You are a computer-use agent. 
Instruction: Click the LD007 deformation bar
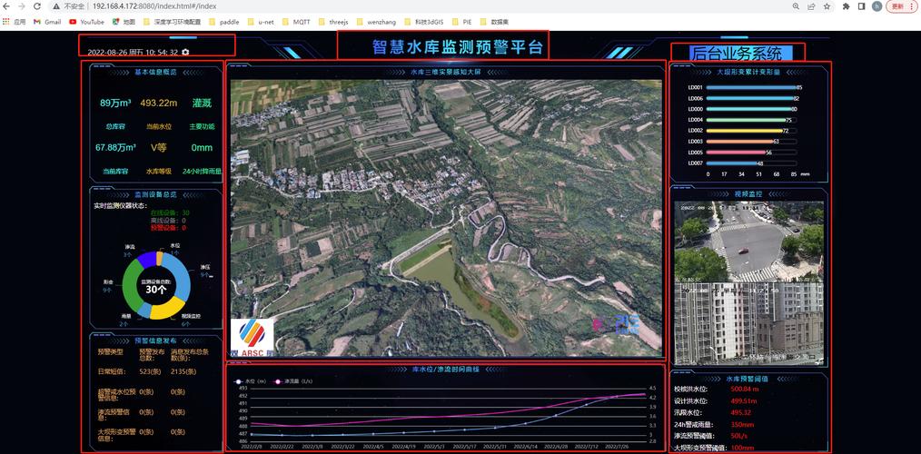point(732,163)
